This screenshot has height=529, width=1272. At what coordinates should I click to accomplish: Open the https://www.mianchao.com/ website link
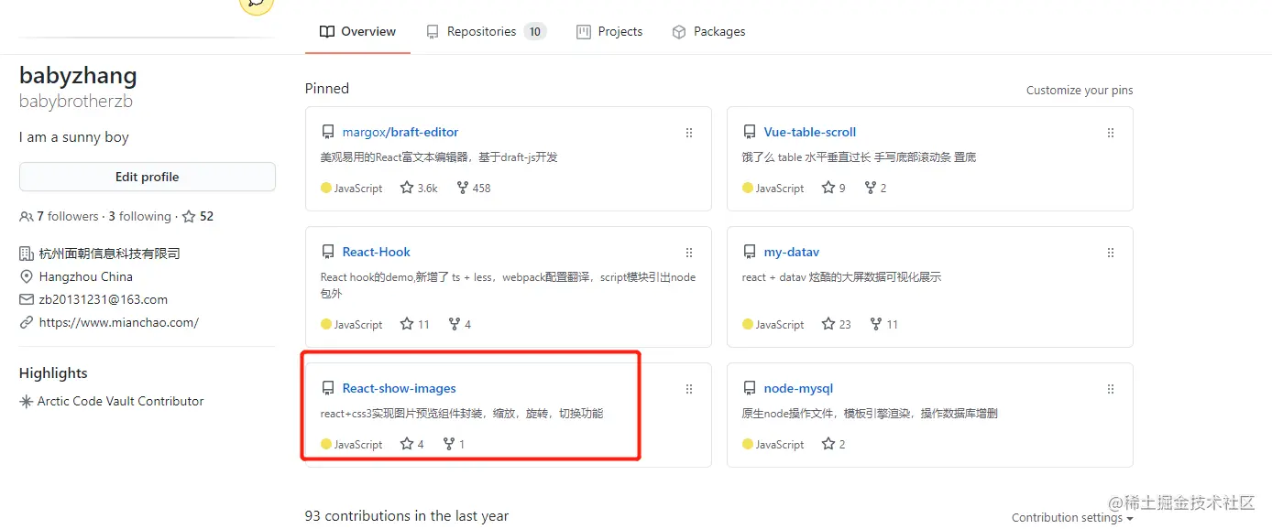119,322
